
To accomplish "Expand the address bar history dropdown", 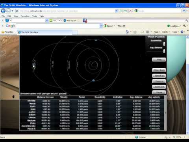I will (x=117, y=11).
